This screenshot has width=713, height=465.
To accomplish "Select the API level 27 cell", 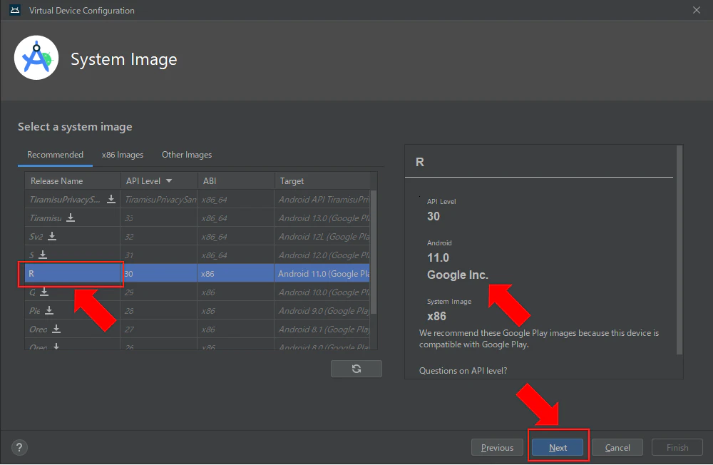I will tap(159, 329).
